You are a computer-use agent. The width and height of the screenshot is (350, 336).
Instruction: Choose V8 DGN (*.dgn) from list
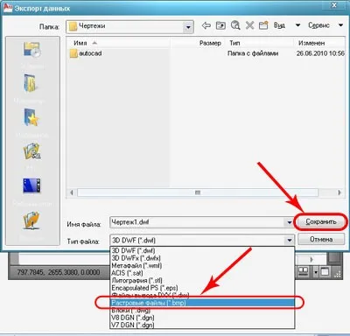202,318
